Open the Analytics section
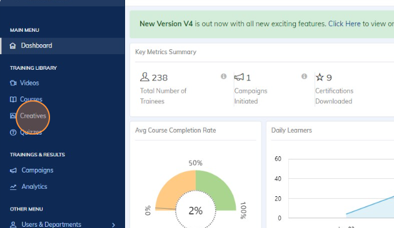Viewport: 394px width, 228px height. 34,186
